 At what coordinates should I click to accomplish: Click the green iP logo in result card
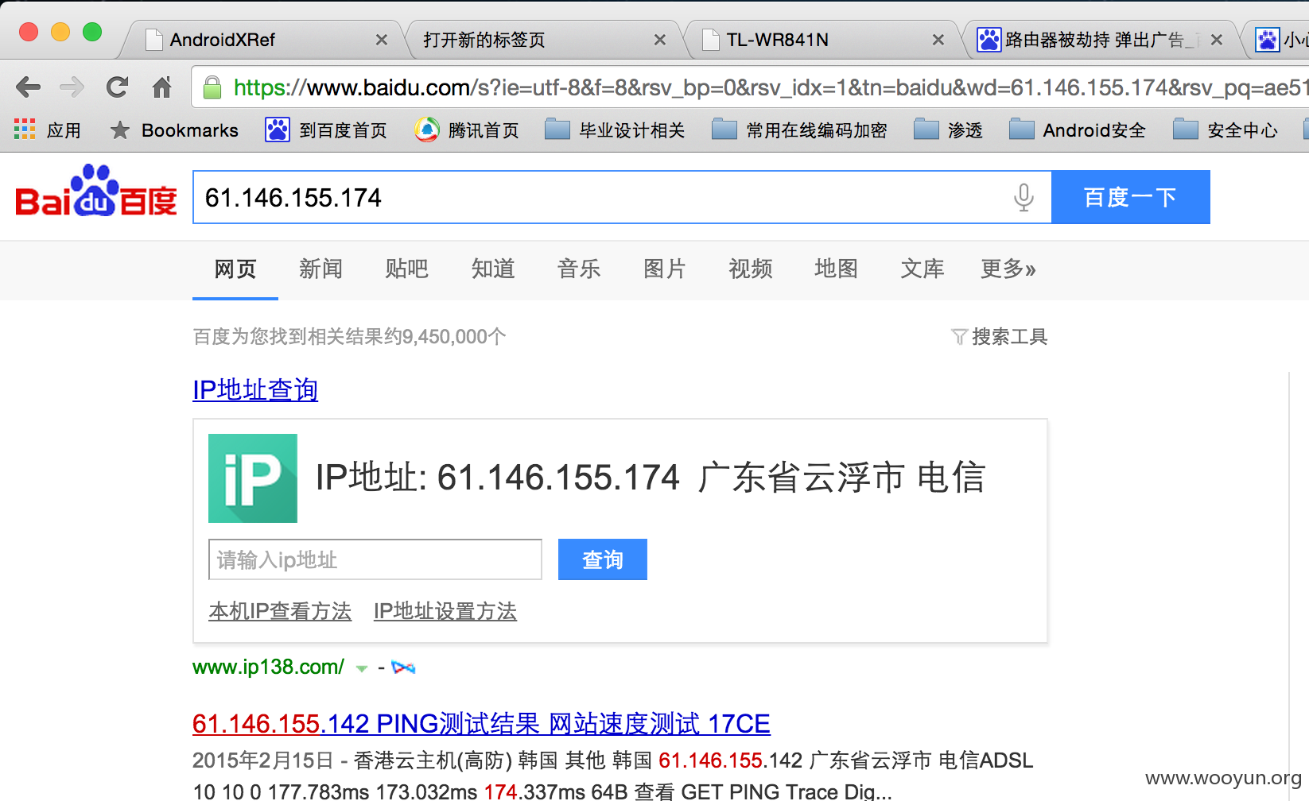point(253,478)
